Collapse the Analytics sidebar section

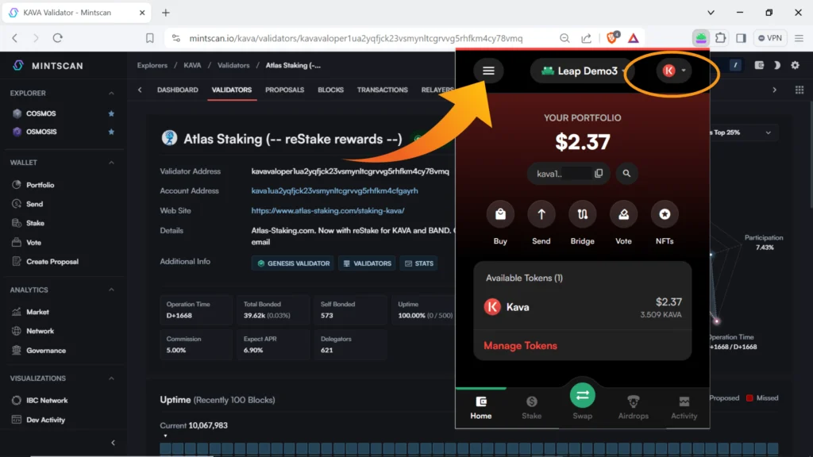[111, 290]
